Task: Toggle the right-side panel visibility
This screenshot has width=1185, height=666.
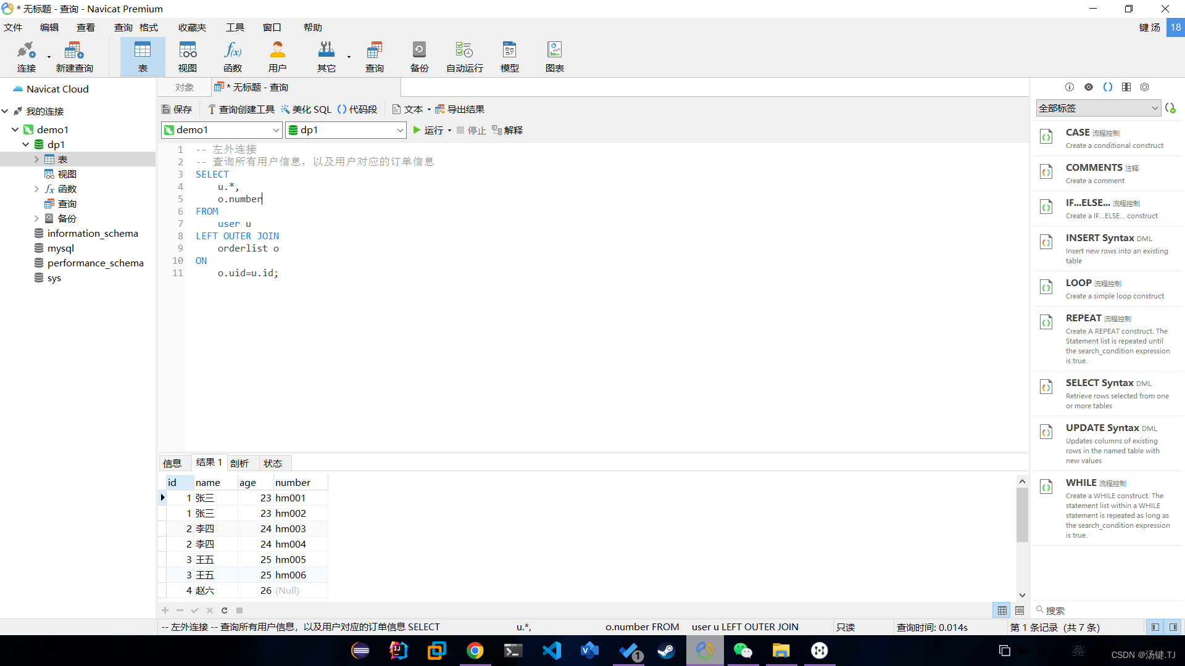Action: (1173, 627)
